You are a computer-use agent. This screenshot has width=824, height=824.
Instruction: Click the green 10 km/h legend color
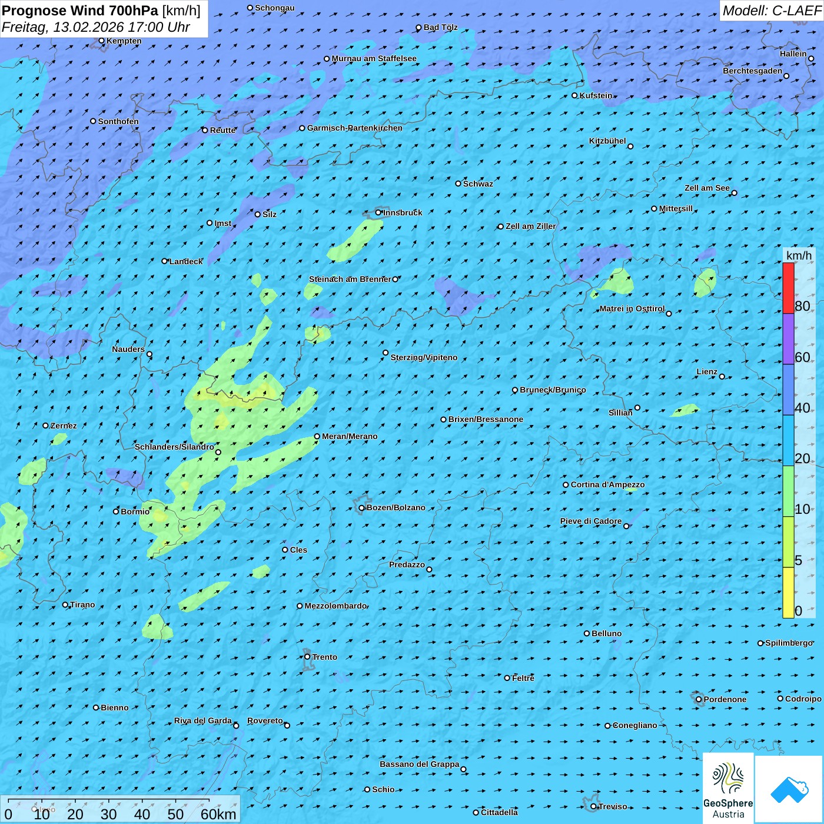click(788, 491)
